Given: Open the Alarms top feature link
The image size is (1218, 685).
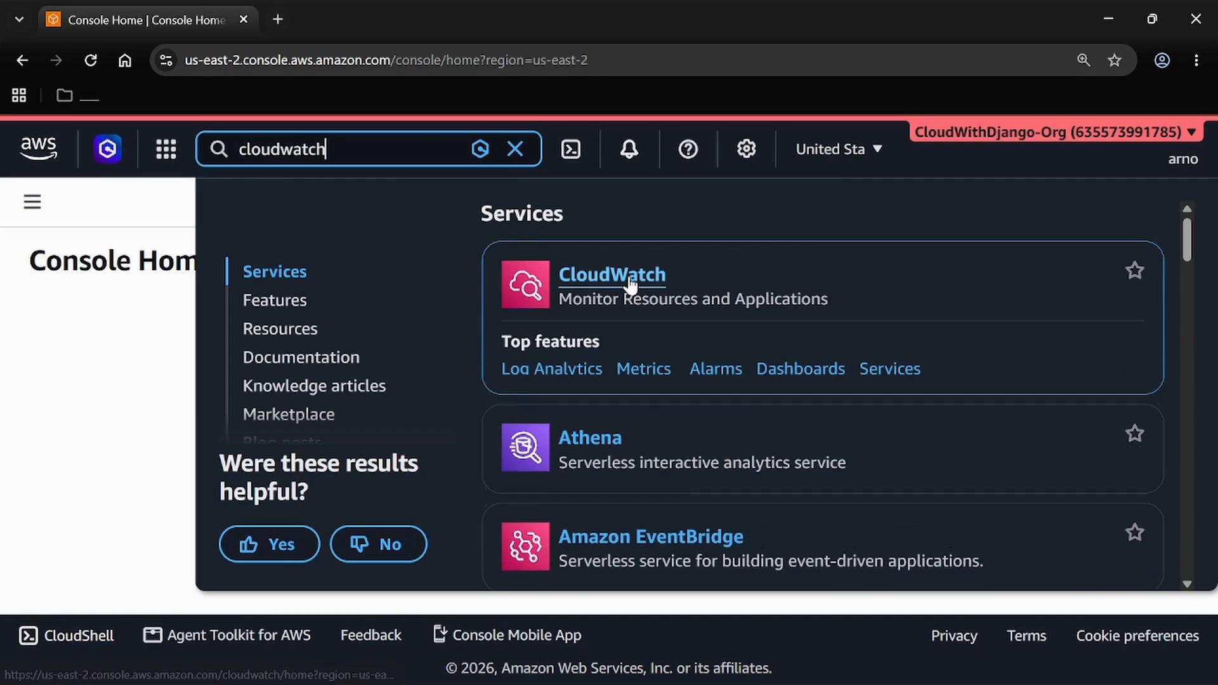Looking at the screenshot, I should tap(716, 369).
